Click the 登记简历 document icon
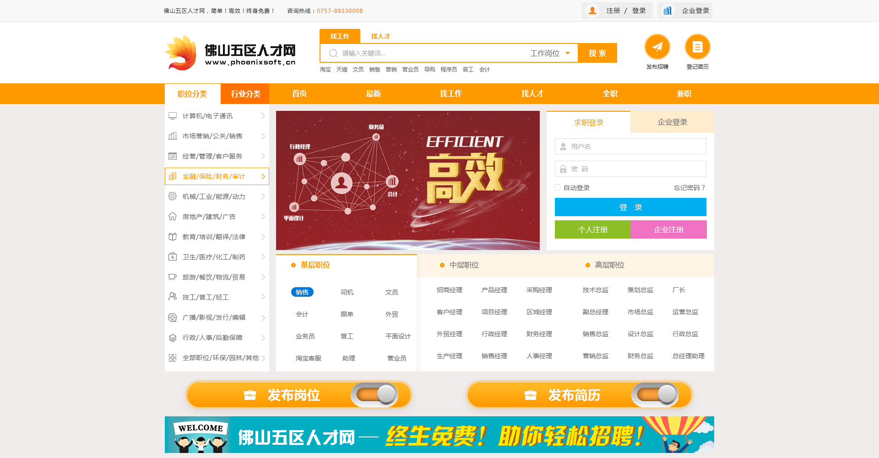 tap(697, 47)
